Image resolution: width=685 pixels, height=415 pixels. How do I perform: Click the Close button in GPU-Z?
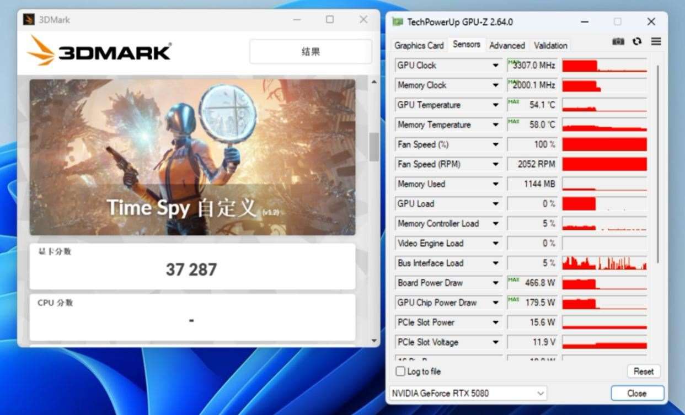pyautogui.click(x=637, y=393)
